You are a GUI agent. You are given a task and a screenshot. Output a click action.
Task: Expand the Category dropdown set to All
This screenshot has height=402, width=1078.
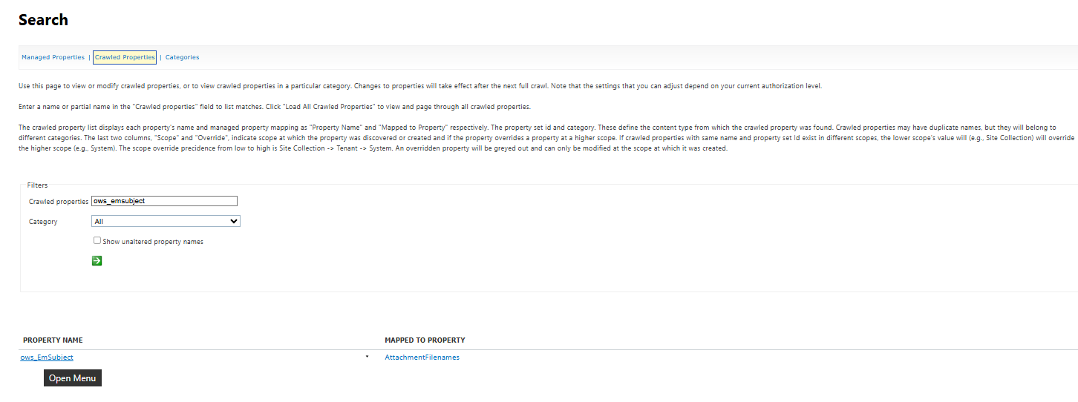166,221
